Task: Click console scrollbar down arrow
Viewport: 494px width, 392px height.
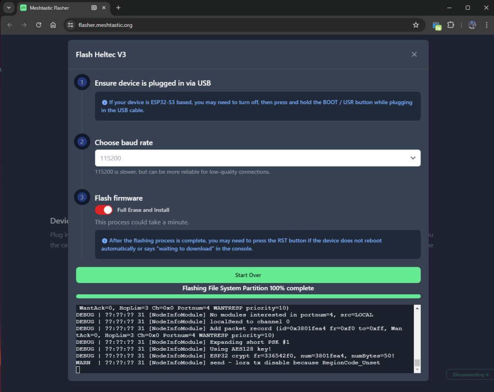Action: [x=417, y=370]
